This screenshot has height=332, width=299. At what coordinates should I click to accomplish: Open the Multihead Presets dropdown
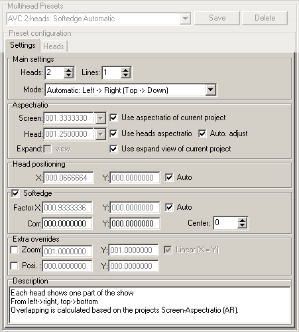tap(185, 19)
